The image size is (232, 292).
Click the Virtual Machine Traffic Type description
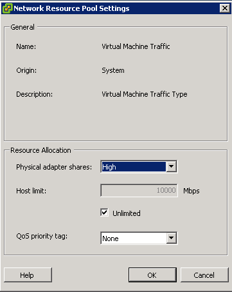[145, 94]
